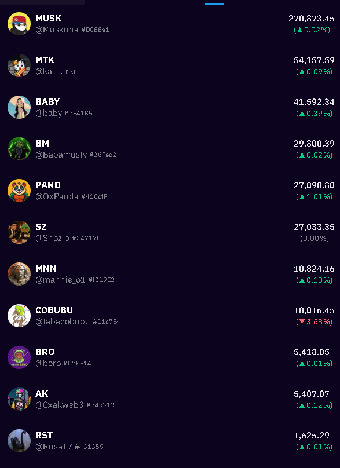Image resolution: width=340 pixels, height=468 pixels.
Task: Click the MTK profile avatar
Action: (x=19, y=65)
